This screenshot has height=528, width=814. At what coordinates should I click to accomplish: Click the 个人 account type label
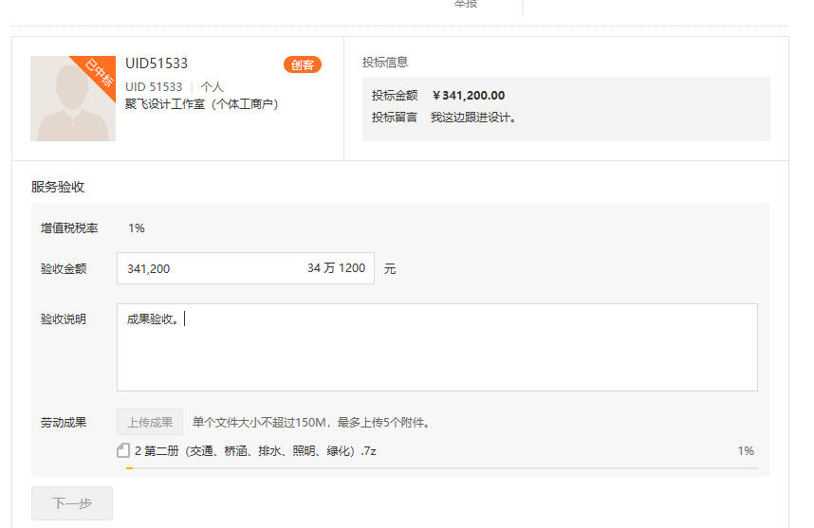212,86
